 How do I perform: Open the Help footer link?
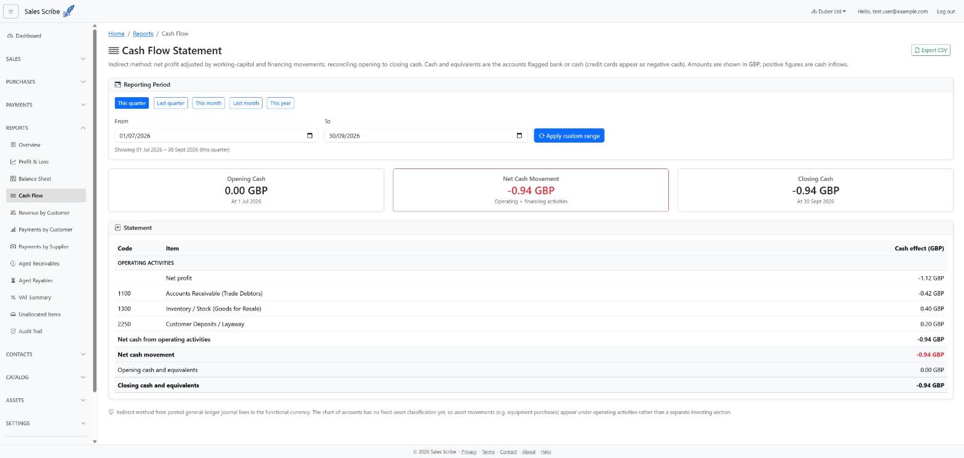[x=546, y=452]
